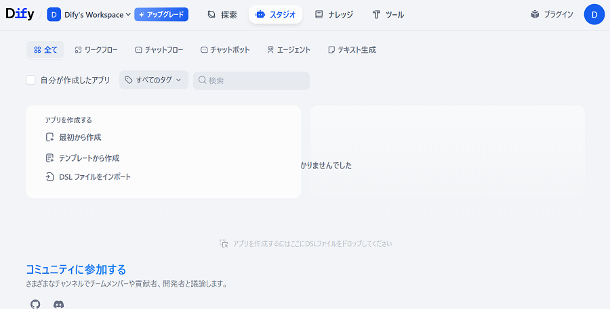Select the 全て filter tab
Image resolution: width=610 pixels, height=309 pixels.
[x=45, y=50]
